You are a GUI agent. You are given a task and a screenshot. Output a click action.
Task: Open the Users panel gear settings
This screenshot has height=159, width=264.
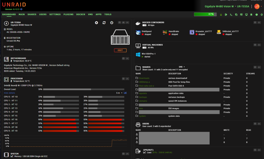click(x=255, y=124)
